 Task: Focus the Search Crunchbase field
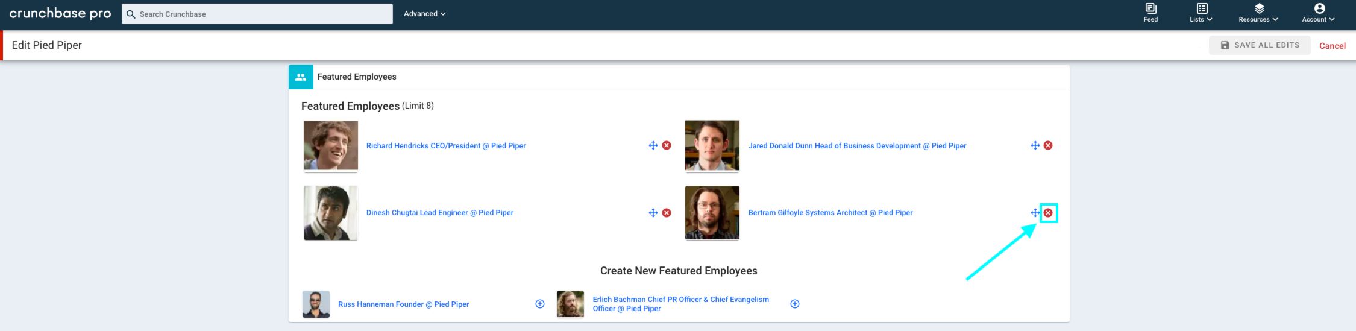[x=257, y=14]
